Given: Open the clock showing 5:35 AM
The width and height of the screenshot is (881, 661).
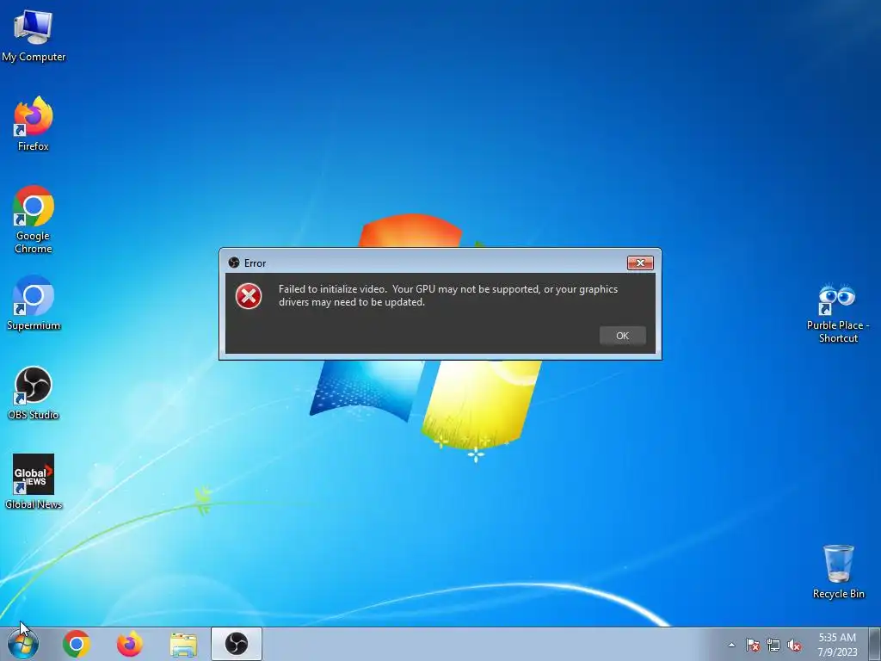Looking at the screenshot, I should pyautogui.click(x=837, y=644).
